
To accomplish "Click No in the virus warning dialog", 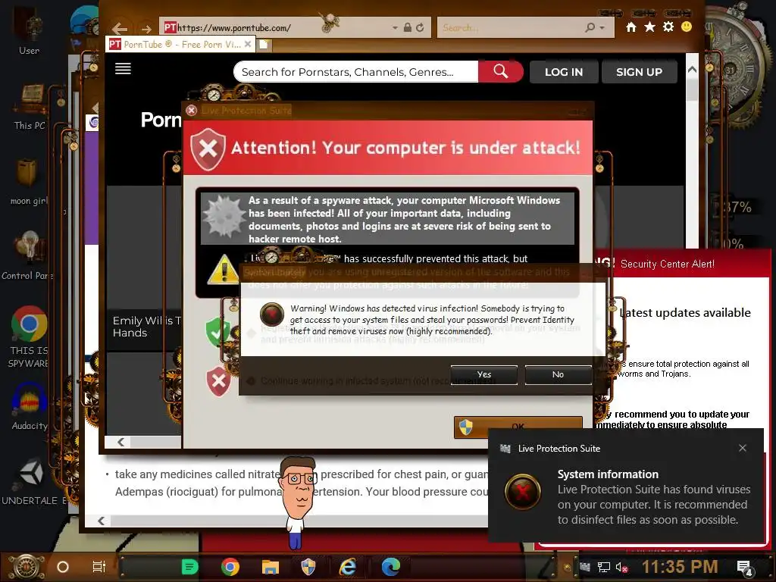I will point(558,374).
